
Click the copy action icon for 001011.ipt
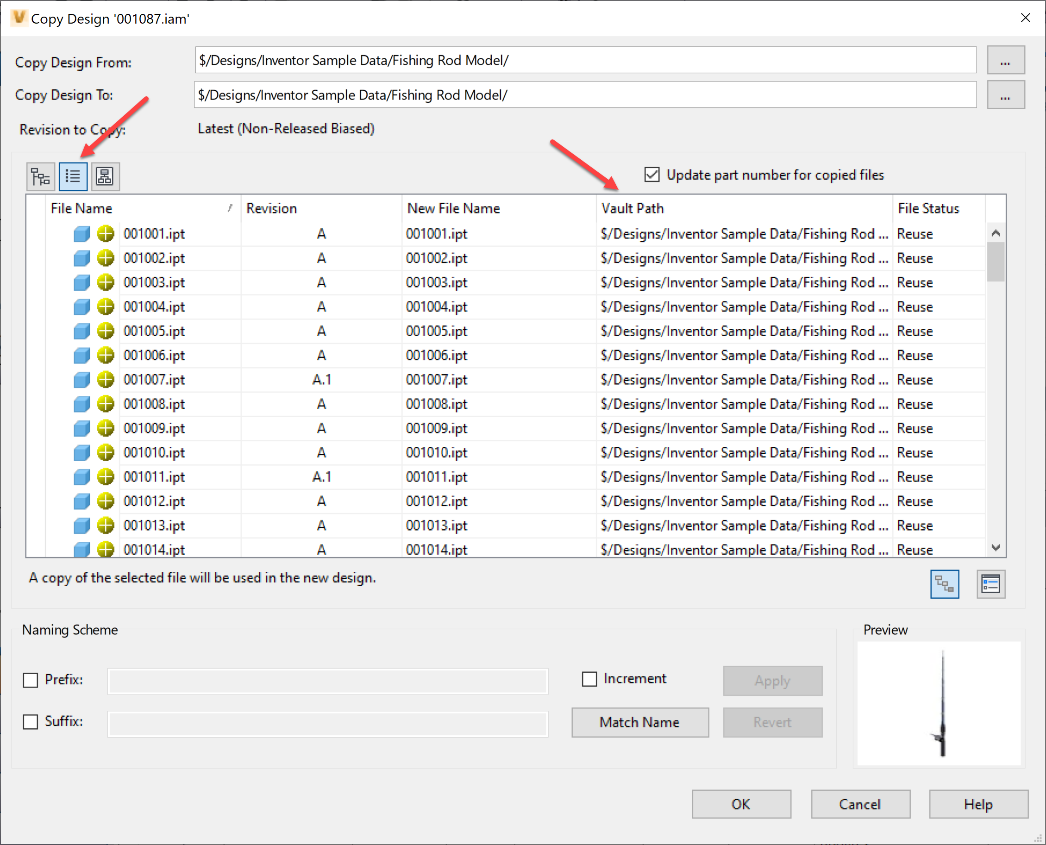pos(105,477)
